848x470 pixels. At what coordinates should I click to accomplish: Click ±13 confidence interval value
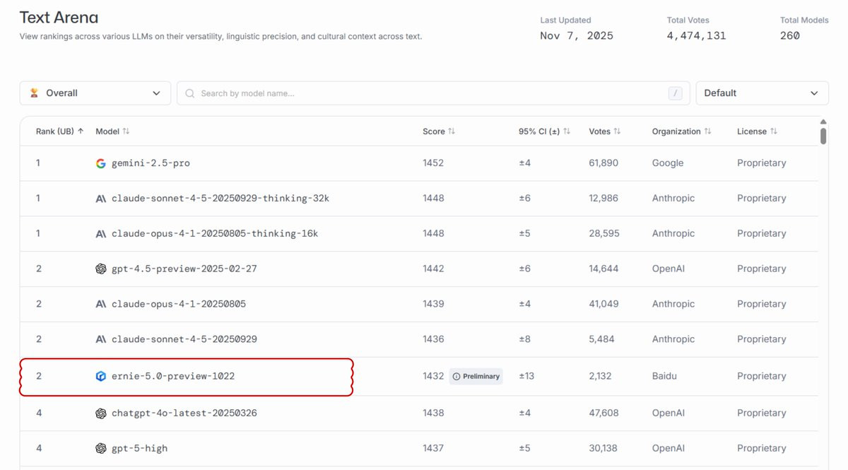(x=526, y=377)
